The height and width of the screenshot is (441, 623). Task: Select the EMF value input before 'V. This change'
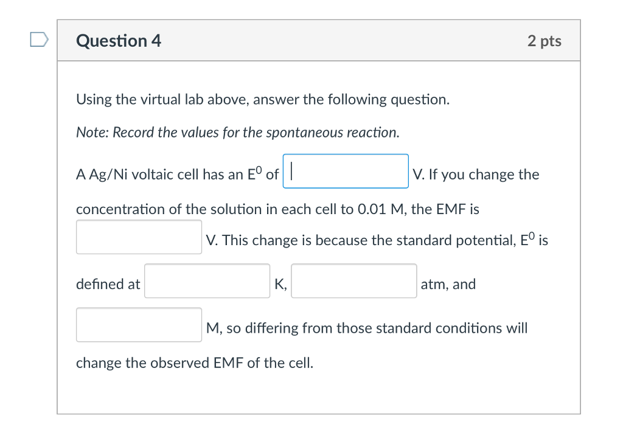pos(139,237)
